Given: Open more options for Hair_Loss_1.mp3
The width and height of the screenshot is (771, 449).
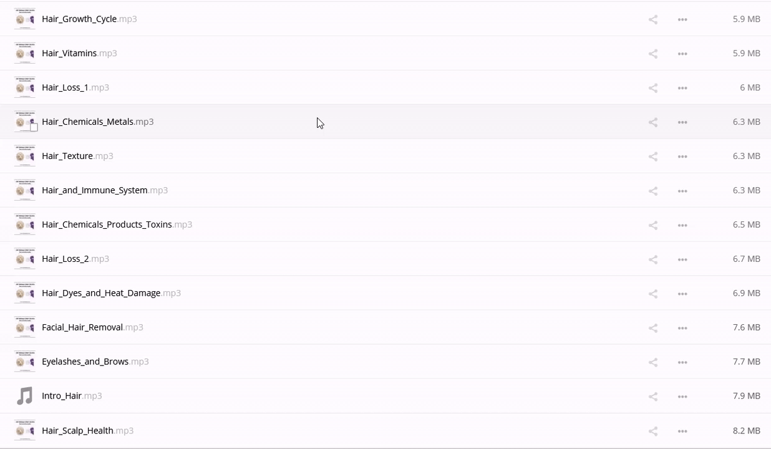Looking at the screenshot, I should [x=682, y=88].
